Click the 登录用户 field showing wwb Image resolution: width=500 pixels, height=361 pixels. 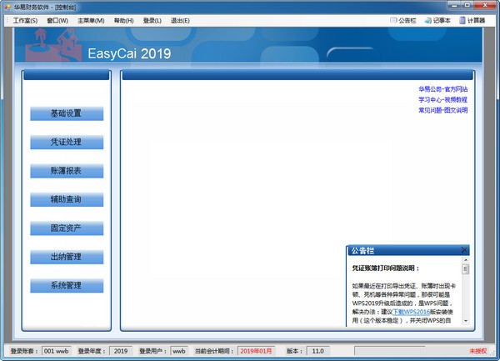179,351
